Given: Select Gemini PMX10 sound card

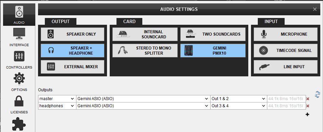Looking at the screenshot, I should click(x=213, y=51).
